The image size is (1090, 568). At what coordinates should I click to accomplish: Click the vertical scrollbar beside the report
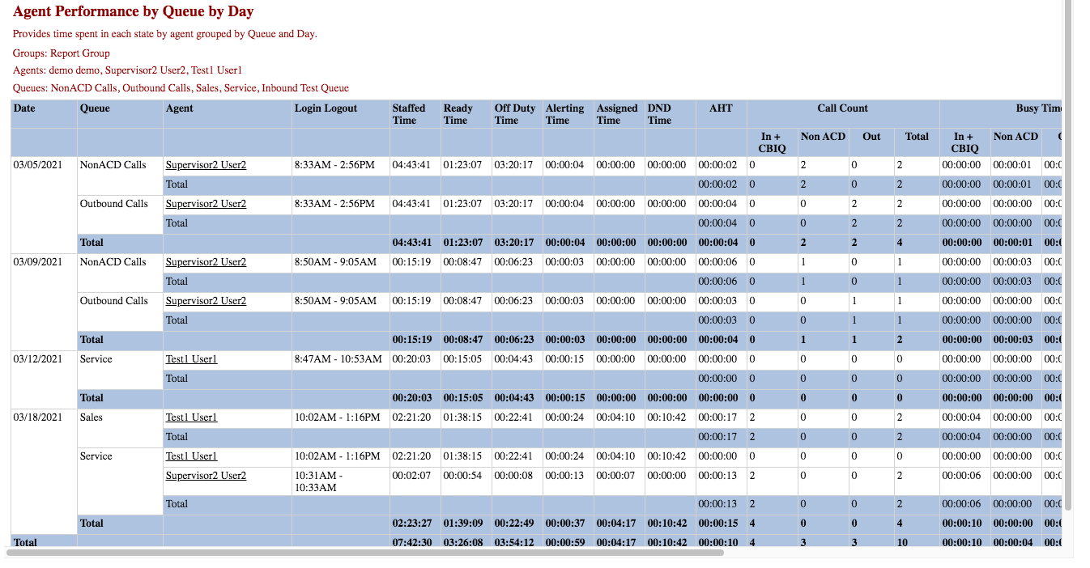[x=1068, y=255]
